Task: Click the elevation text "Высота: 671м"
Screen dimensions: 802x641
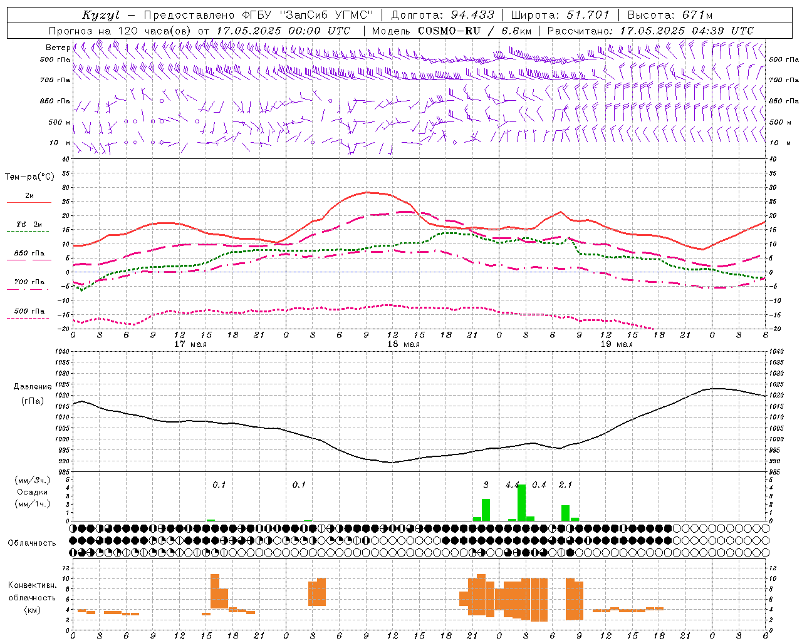Action: [670, 15]
